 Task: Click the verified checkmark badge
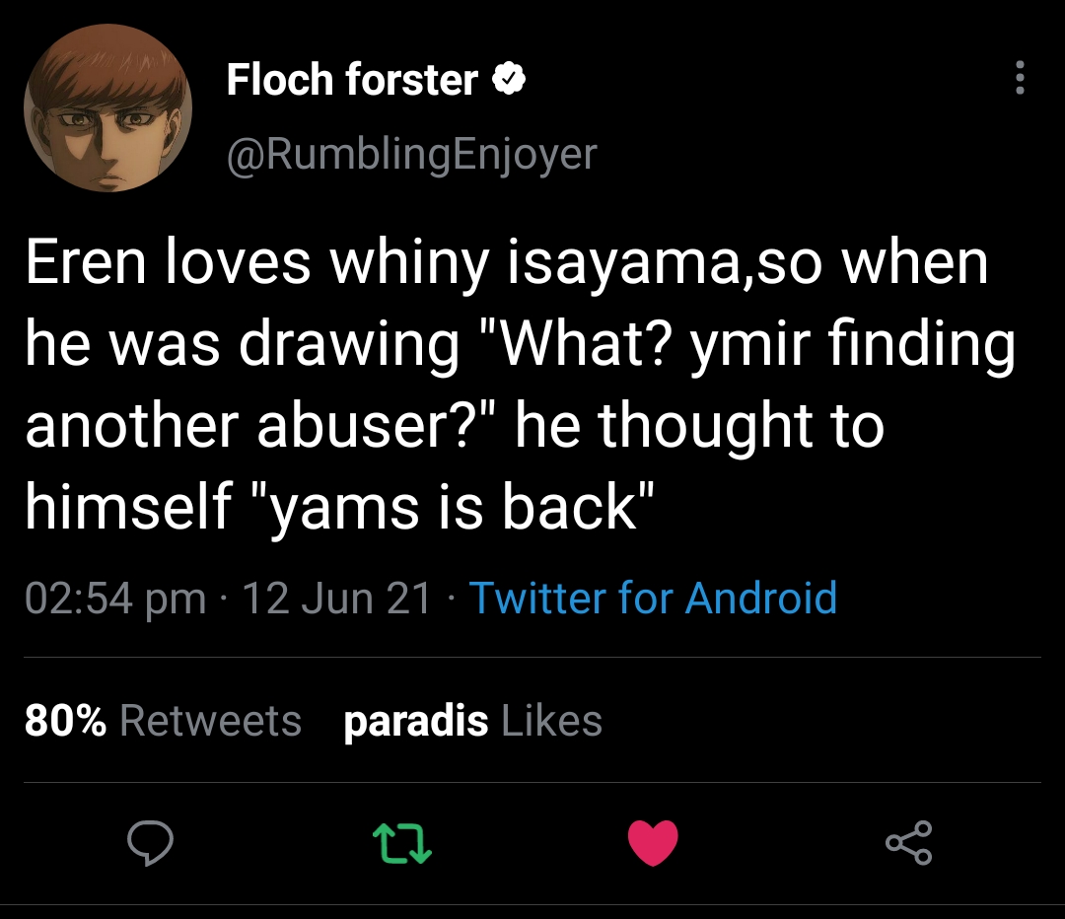click(509, 79)
